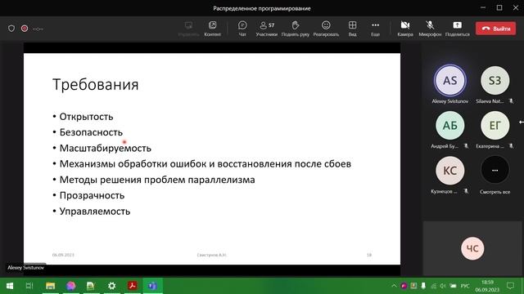The height and width of the screenshot is (294, 524).
Task: Open File Explorer from the taskbar
Action: pyautogui.click(x=51, y=286)
